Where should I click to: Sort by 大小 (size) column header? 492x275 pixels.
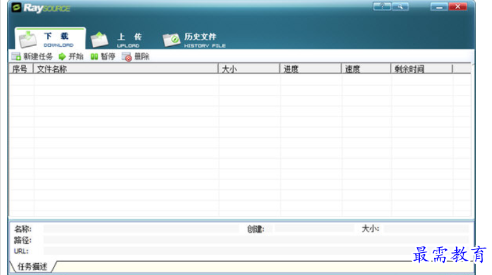click(249, 69)
